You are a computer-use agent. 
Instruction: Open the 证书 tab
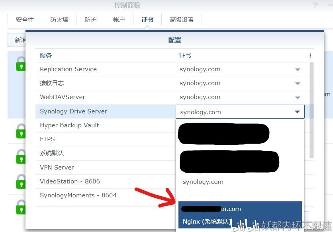[x=147, y=20]
